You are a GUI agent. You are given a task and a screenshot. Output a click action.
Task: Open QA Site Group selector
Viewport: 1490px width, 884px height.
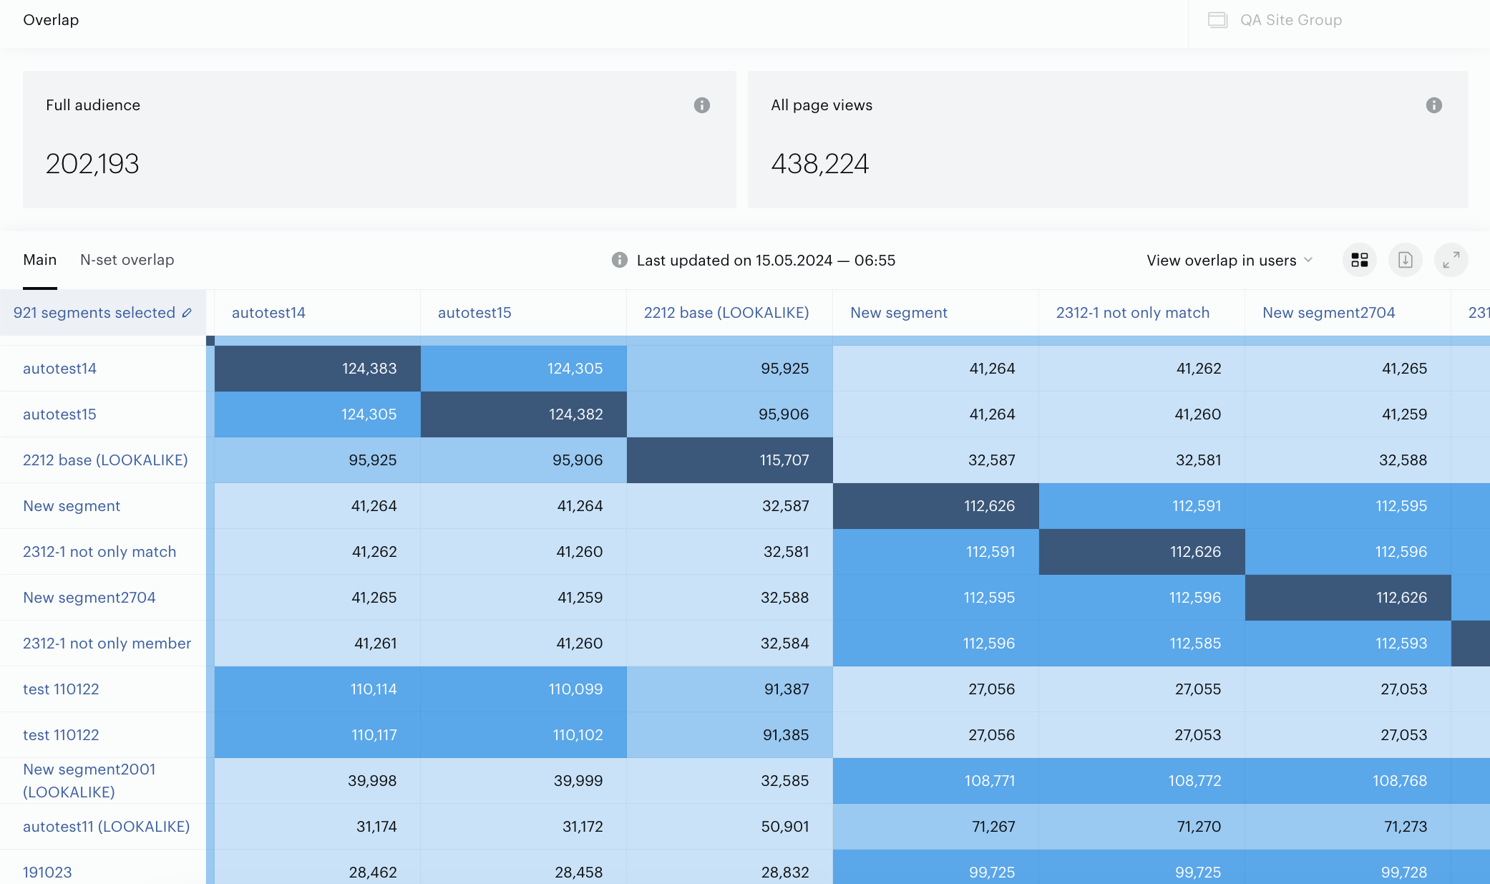pyautogui.click(x=1291, y=20)
